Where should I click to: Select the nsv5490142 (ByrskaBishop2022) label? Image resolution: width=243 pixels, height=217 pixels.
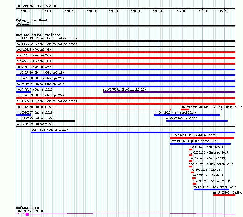[194, 141]
